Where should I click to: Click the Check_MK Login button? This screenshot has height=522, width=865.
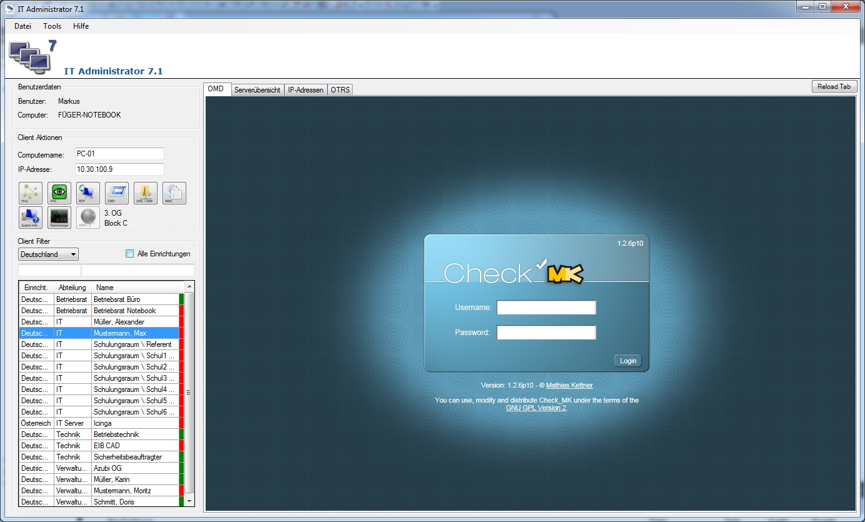pyautogui.click(x=628, y=361)
